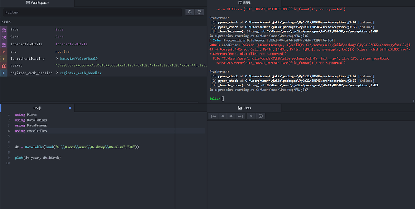Select the RN.jl editor tab
Screen dimensions: 415x209
pos(37,108)
